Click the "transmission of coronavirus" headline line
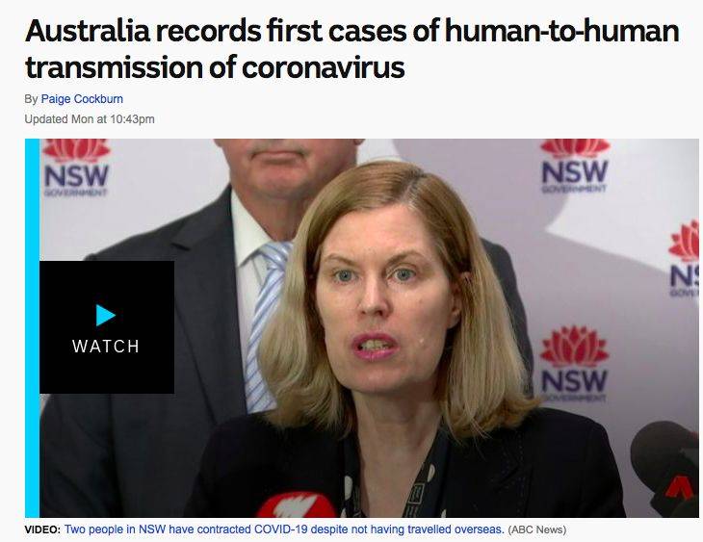Image resolution: width=703 pixels, height=542 pixels. coord(215,67)
